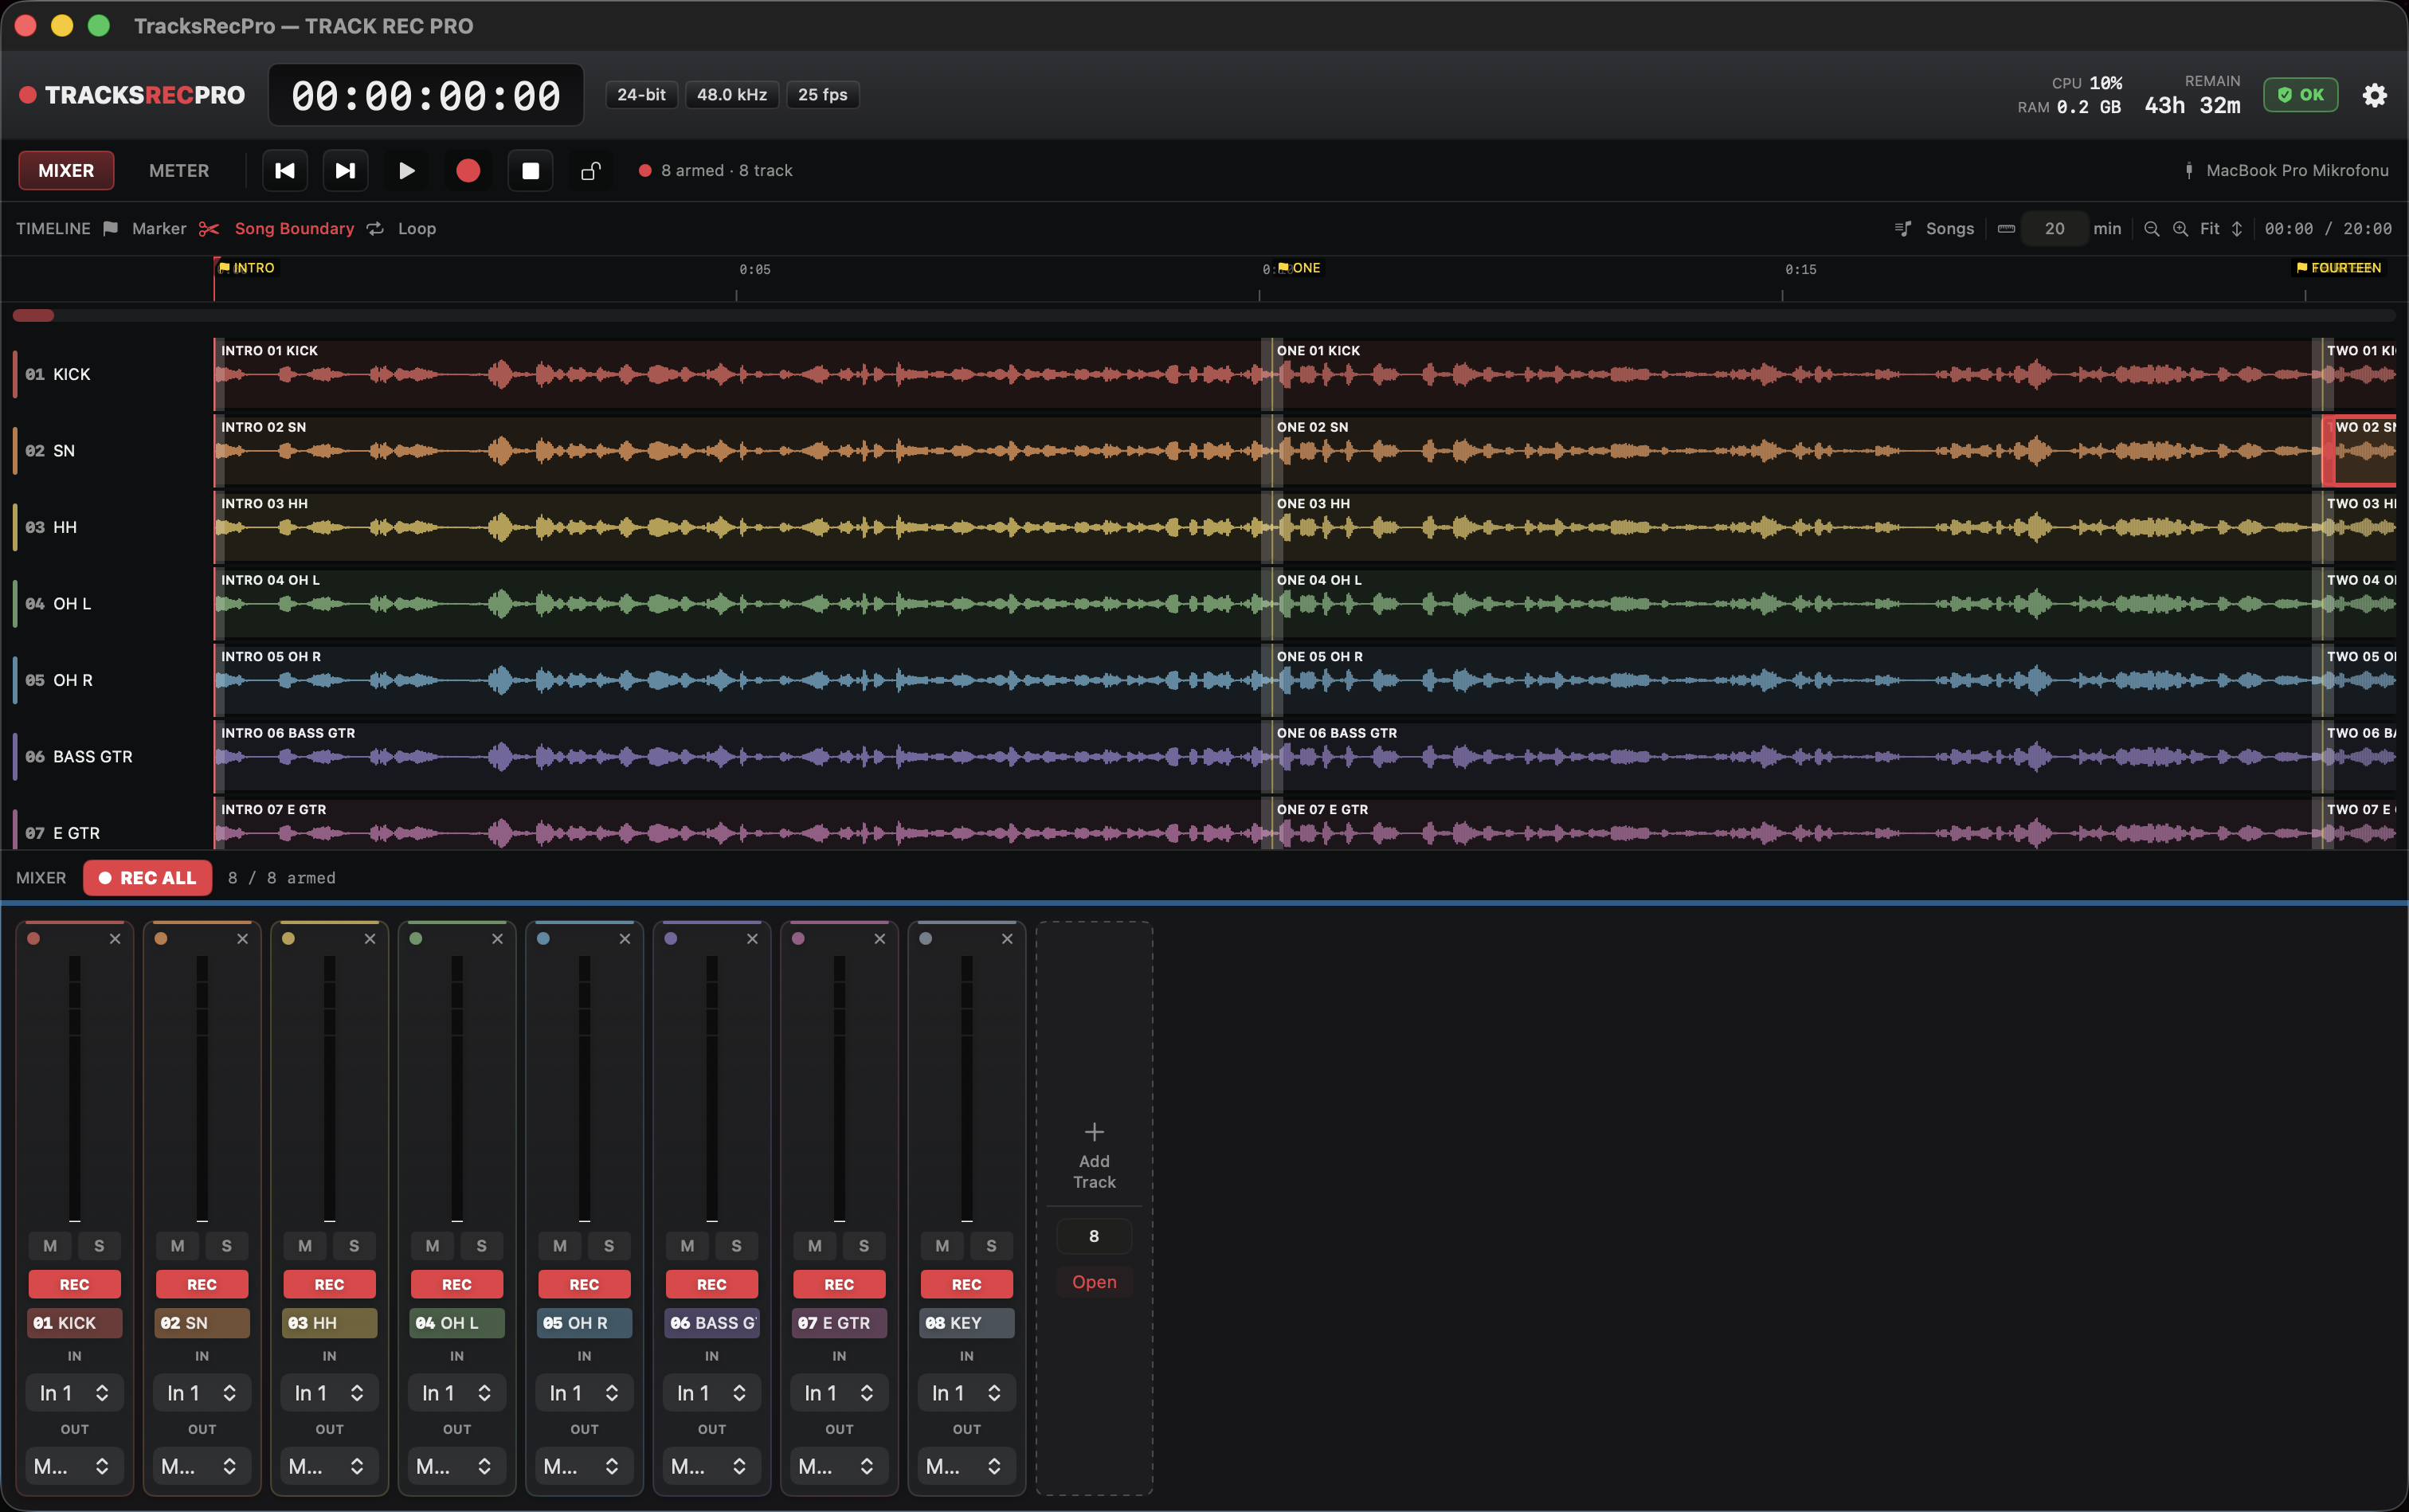This screenshot has width=2409, height=1512.
Task: Switch to the MIXER tab
Action: (66, 171)
